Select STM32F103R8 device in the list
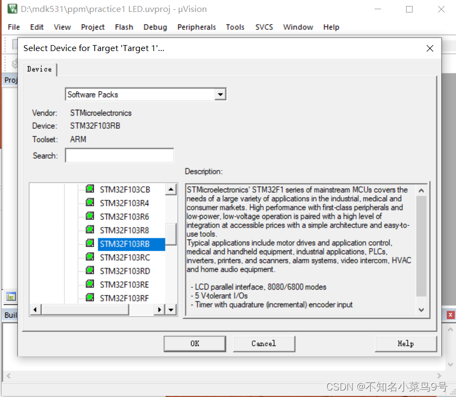This screenshot has height=397, width=456. tap(124, 230)
